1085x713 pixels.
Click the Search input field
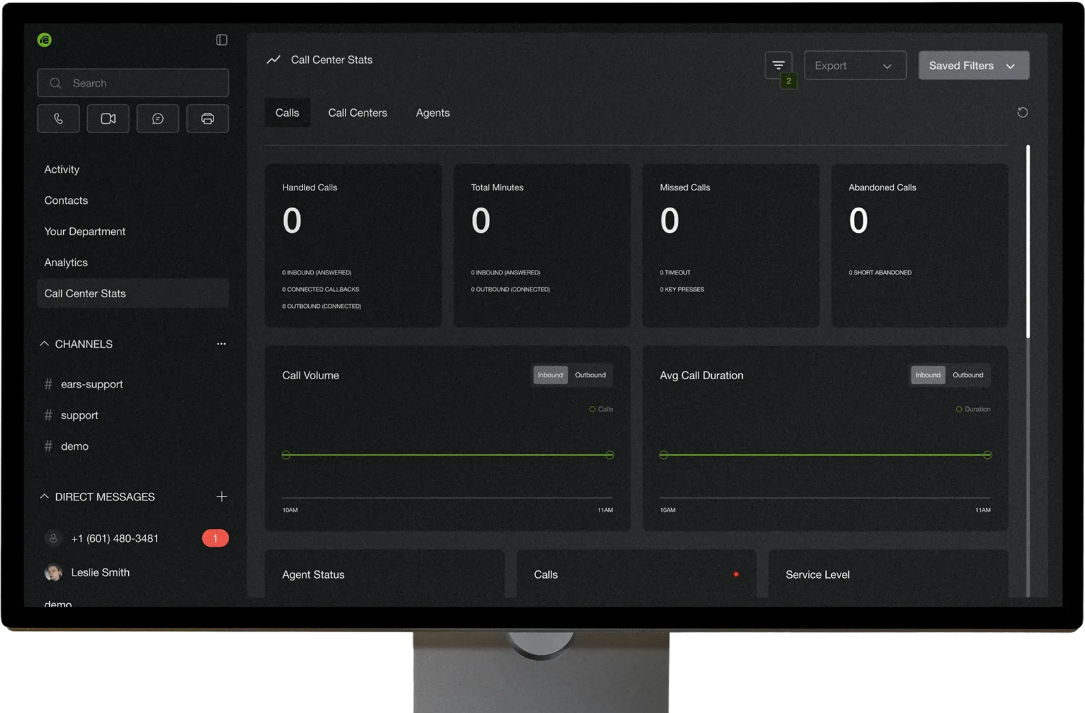coord(133,83)
